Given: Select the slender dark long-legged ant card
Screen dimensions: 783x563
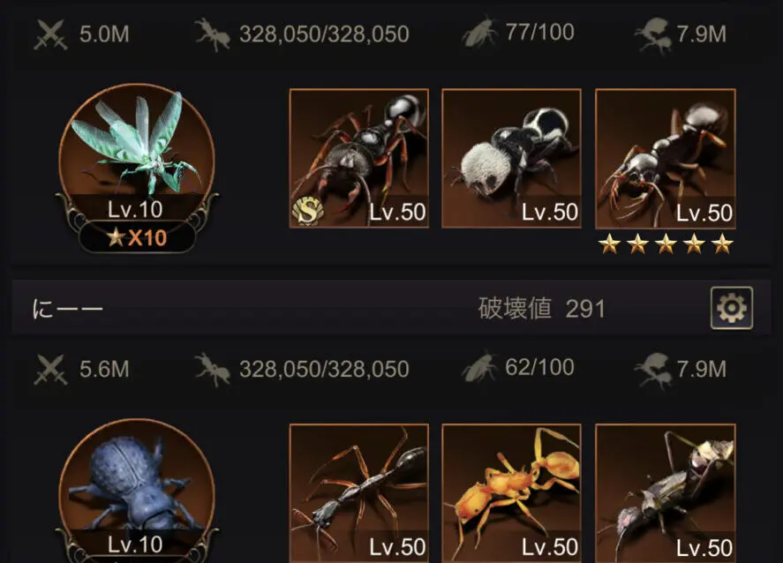Looking at the screenshot, I should coord(359,493).
